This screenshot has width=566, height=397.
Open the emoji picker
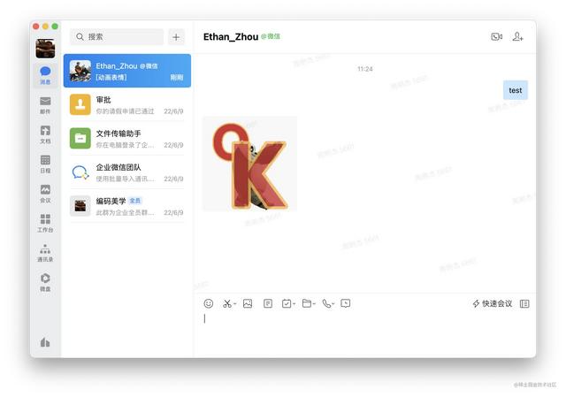coord(209,303)
